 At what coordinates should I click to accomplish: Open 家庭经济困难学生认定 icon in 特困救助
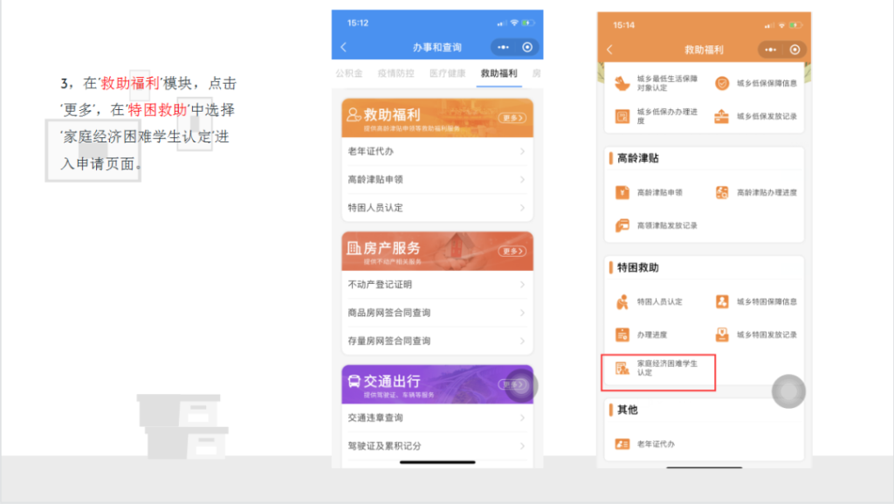click(x=622, y=368)
